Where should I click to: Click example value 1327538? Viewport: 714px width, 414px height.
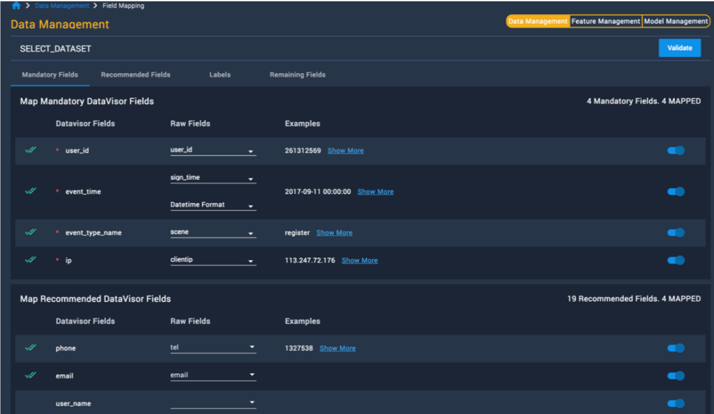coord(298,348)
